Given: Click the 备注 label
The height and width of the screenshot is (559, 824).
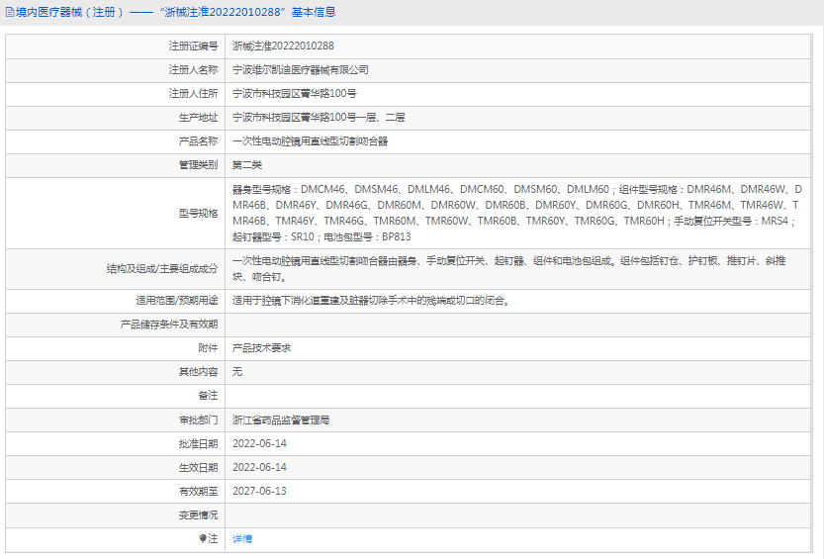Looking at the screenshot, I should pyautogui.click(x=208, y=396).
